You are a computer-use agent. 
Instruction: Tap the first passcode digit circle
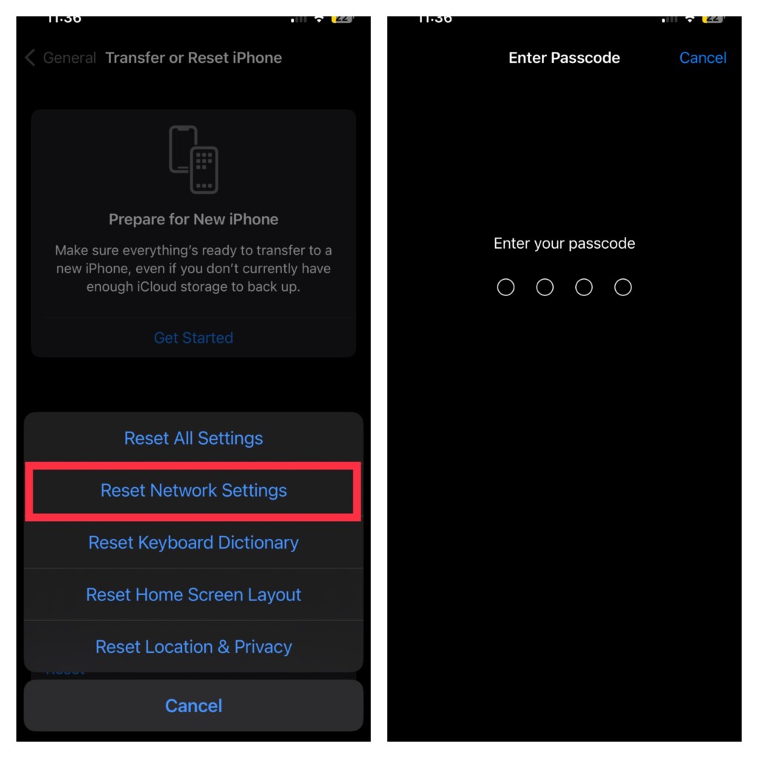click(x=506, y=287)
